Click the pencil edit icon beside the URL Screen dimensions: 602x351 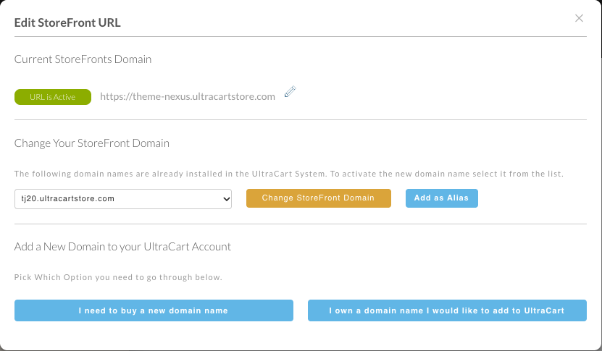[x=290, y=92]
